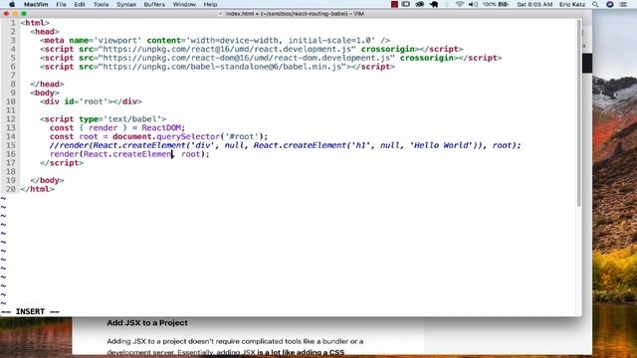Click the const { render } = ReactDOM line
This screenshot has width=637, height=358.
pos(117,128)
